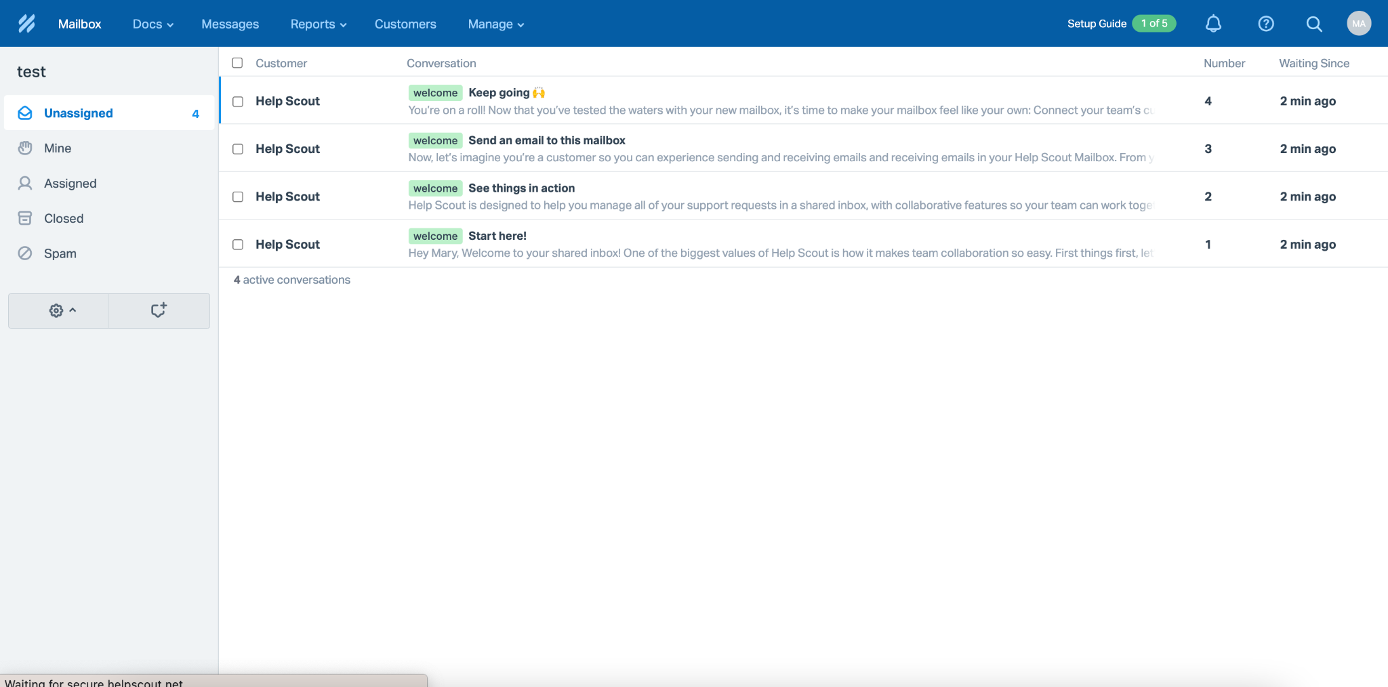Select the Assigned folder

click(x=109, y=183)
